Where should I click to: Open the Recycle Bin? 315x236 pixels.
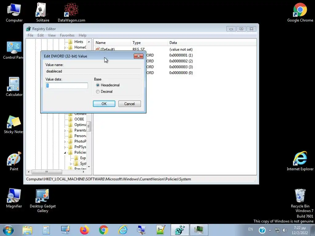(x=300, y=198)
